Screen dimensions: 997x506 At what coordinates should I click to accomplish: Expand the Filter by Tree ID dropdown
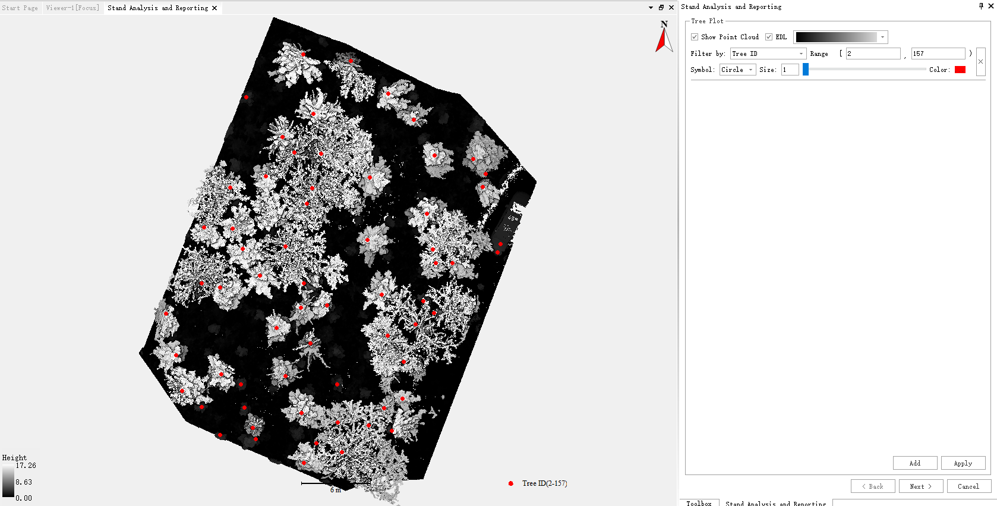(801, 54)
